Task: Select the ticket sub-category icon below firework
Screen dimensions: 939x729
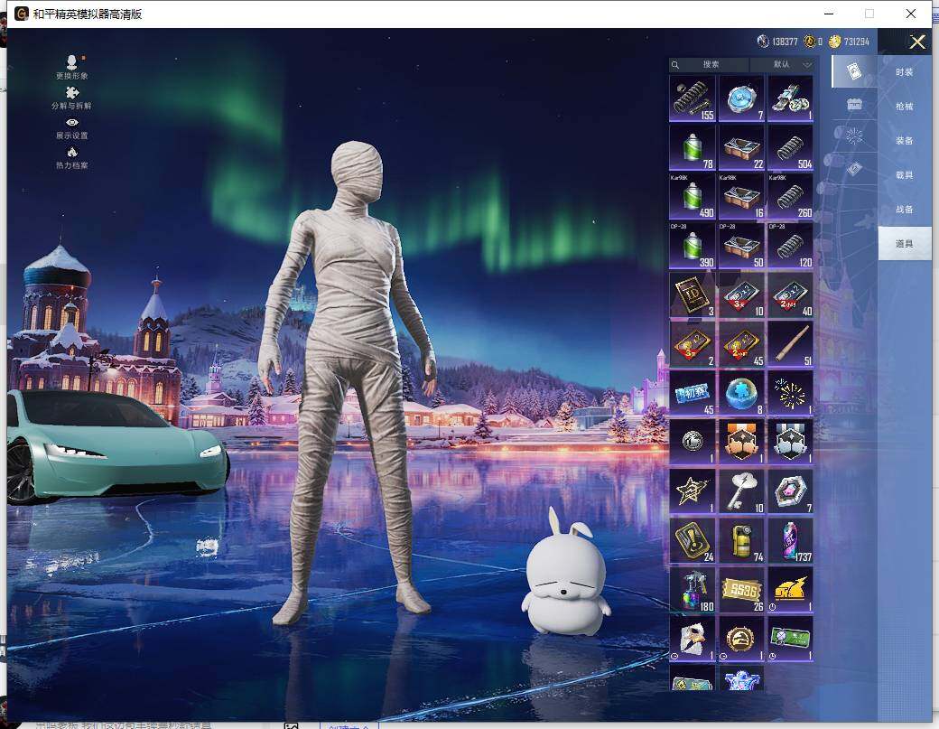Action: click(854, 169)
